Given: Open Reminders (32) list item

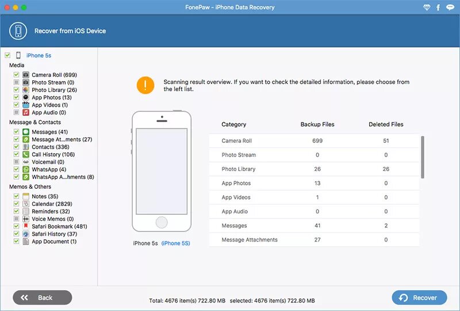Looking at the screenshot, I should tap(51, 211).
